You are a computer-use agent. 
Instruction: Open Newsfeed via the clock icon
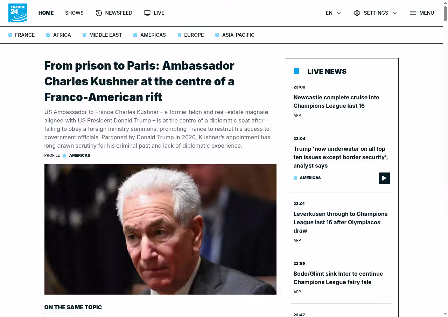click(99, 13)
